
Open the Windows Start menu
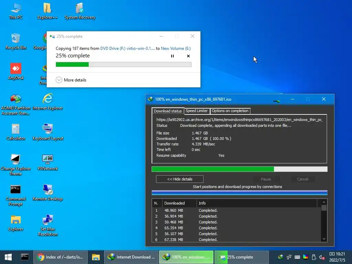[8, 257]
